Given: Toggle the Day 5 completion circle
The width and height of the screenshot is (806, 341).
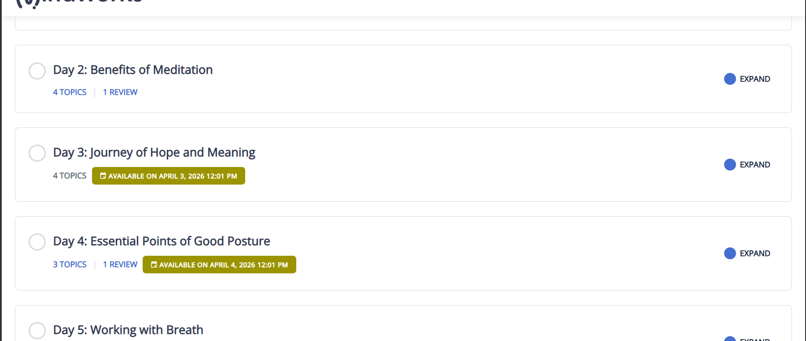Looking at the screenshot, I should (x=37, y=331).
